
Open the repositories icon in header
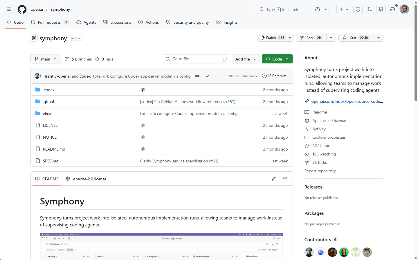(x=381, y=9)
